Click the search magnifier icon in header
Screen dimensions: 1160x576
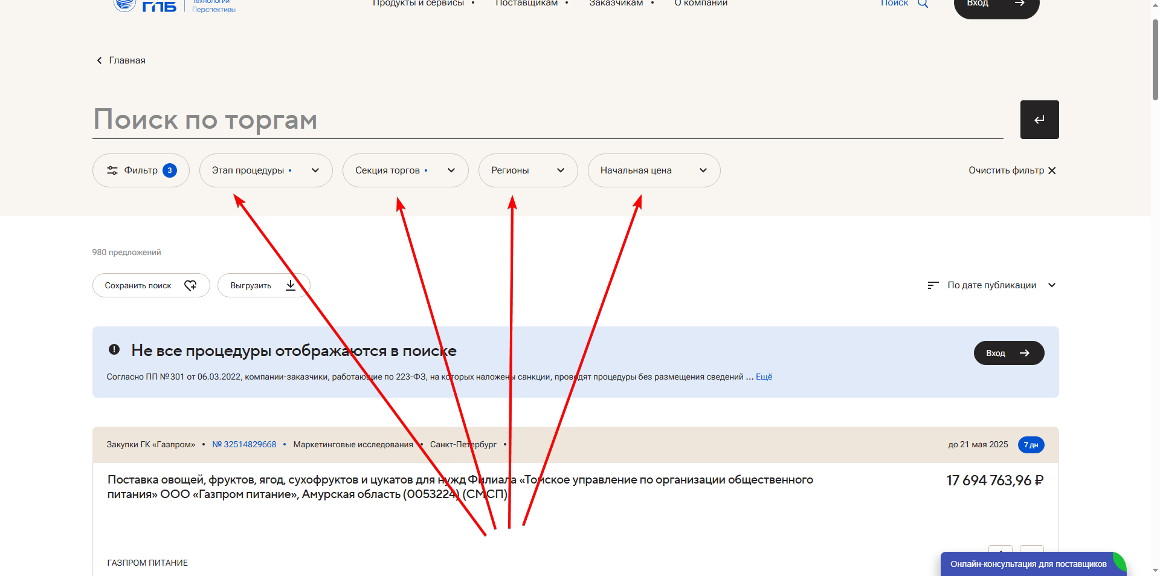pos(923,3)
